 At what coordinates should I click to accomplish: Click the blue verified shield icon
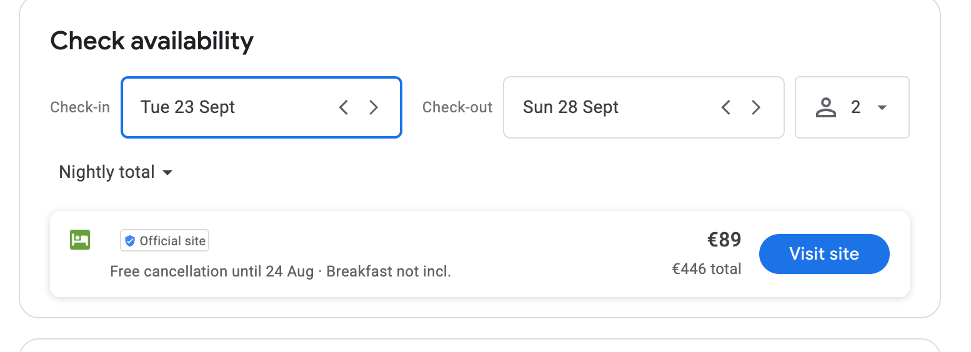[130, 241]
